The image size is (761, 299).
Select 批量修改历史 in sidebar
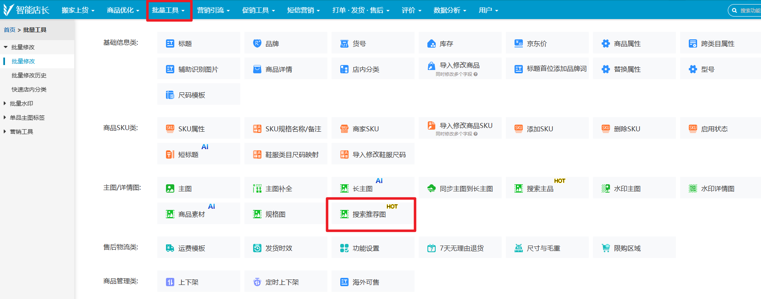(x=29, y=75)
